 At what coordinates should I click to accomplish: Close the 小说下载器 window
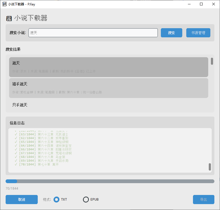[213, 4]
